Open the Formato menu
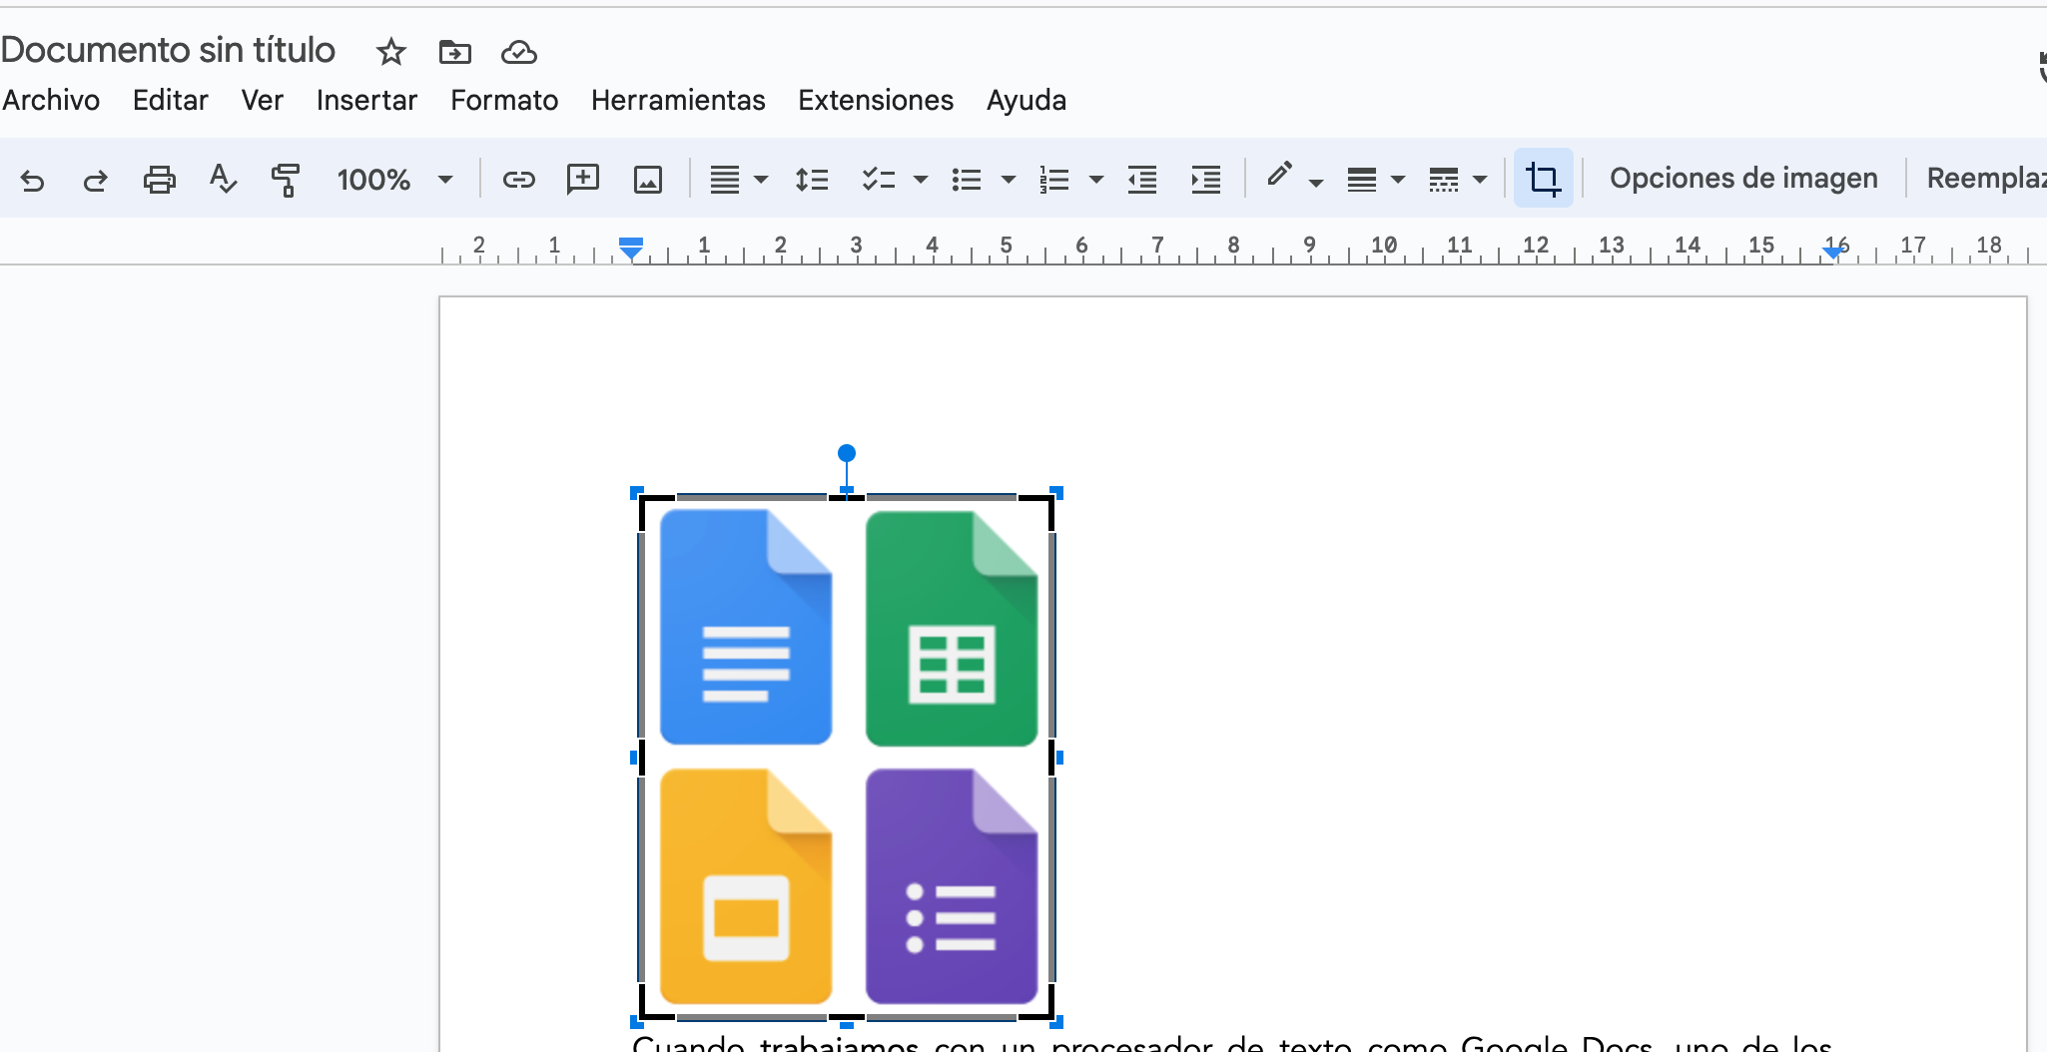The width and height of the screenshot is (2047, 1052). 503,101
